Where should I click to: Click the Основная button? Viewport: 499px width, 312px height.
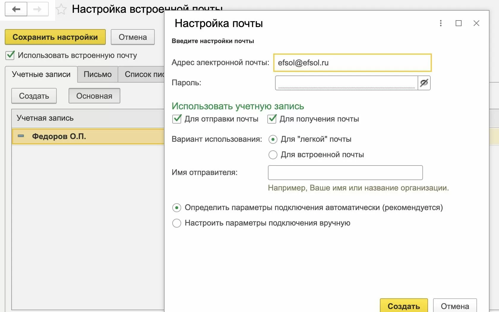[94, 96]
